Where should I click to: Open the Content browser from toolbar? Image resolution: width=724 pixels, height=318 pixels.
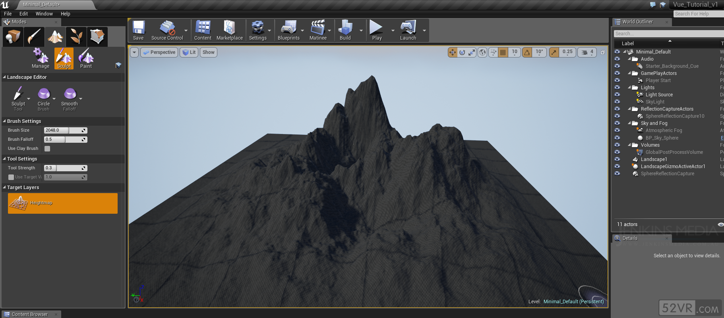click(x=203, y=31)
